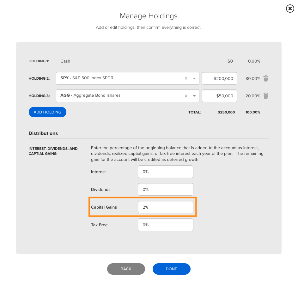Screen dimensions: 298x281
Task: Delete the SPY holding with trash icon
Action: [x=266, y=78]
